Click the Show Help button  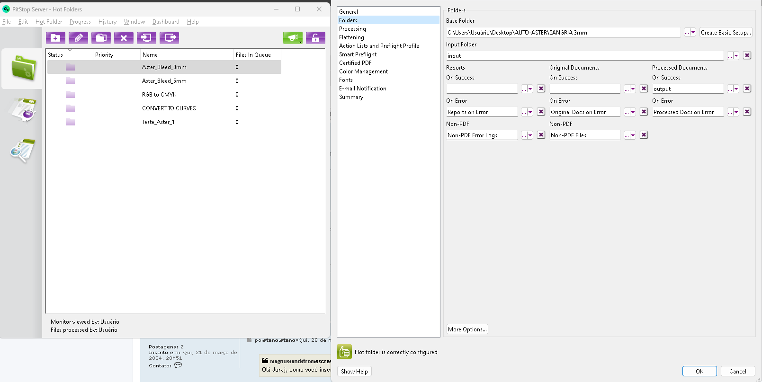pyautogui.click(x=354, y=372)
